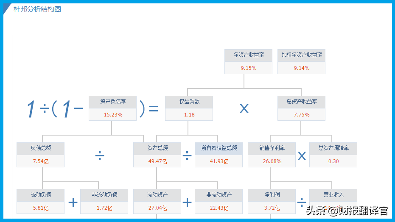Screen dimensions: 395x222
Task: Click the division sign between 净利润 and 营业收入
Action: coord(302,203)
